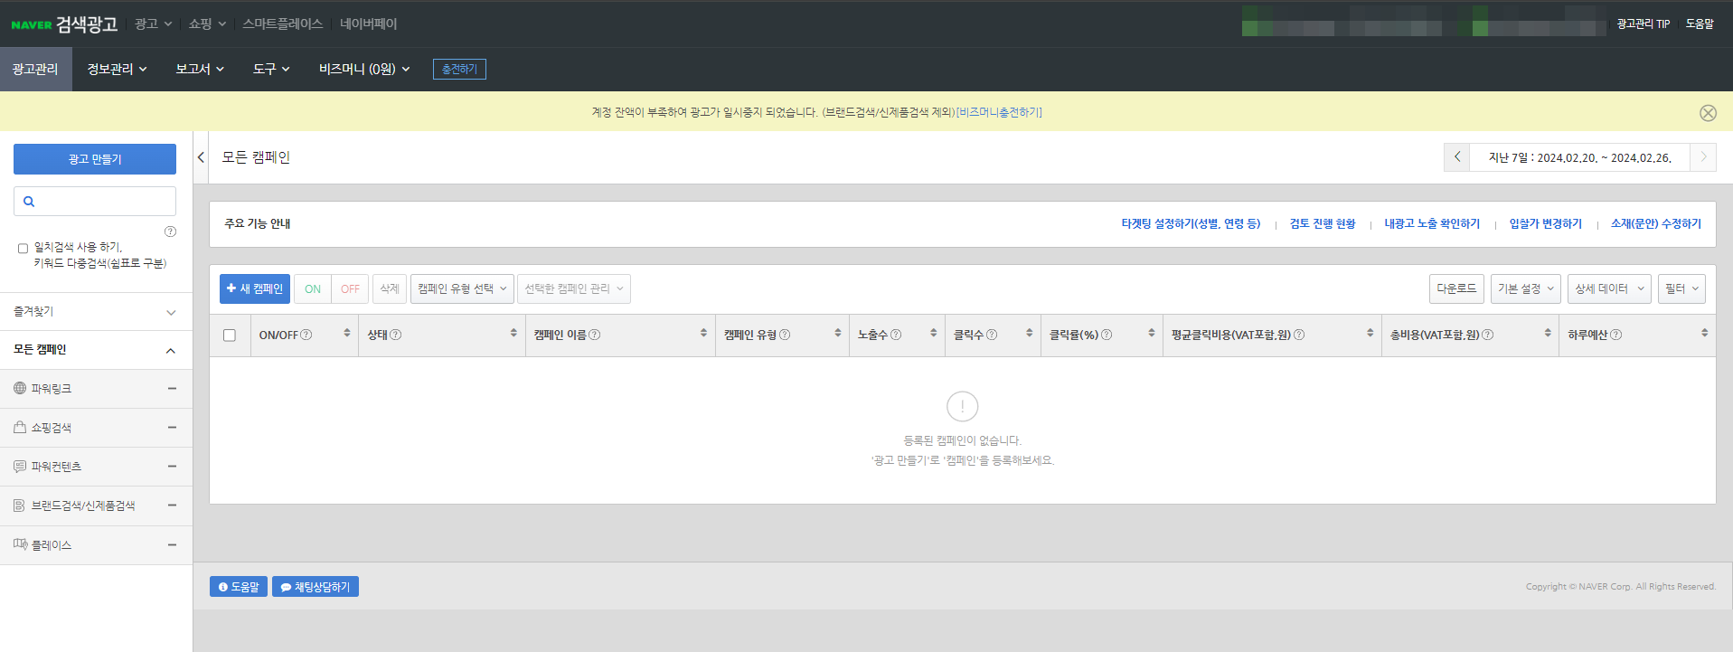This screenshot has height=652, width=1733.
Task: Enable the 일치검색 사용 하기 checkbox
Action: pyautogui.click(x=23, y=248)
